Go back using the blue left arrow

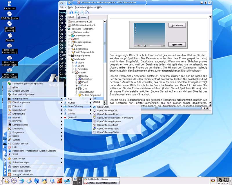coord(76,12)
